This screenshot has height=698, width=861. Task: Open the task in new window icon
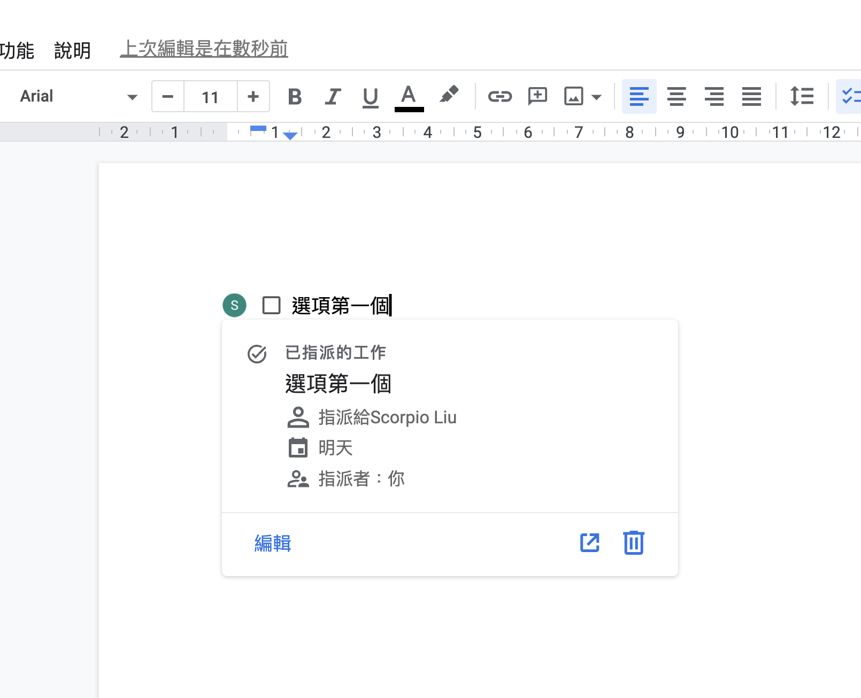tap(589, 543)
